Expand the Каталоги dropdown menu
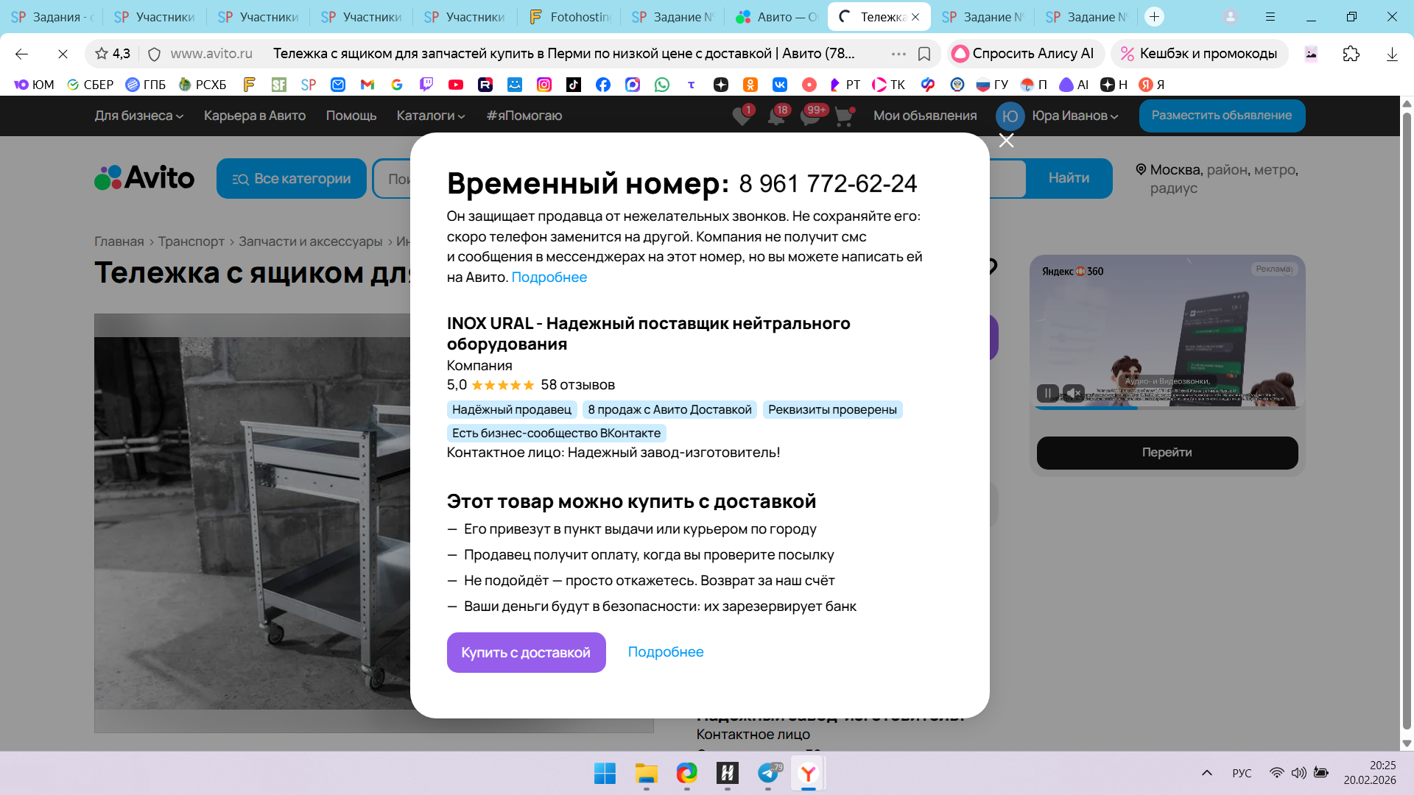 click(x=431, y=116)
